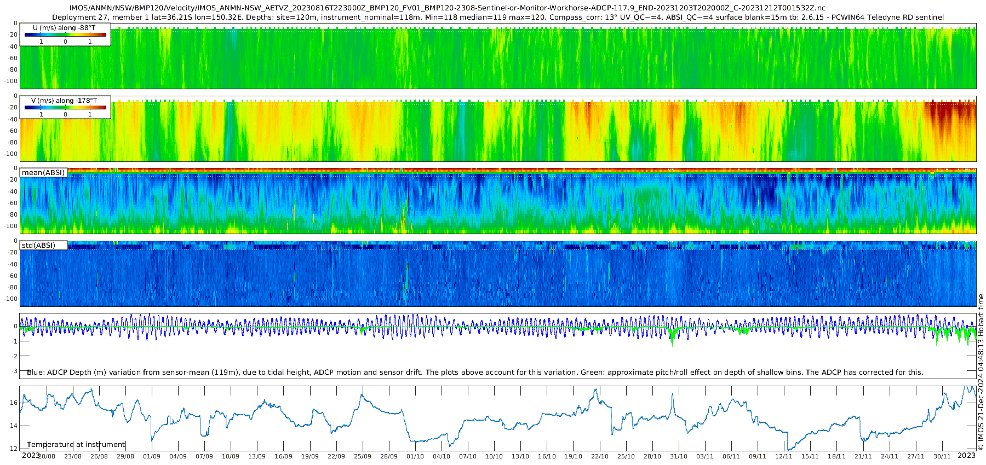This screenshot has height=465, width=986.
Task: Click the 15/11 date tick label
Action: (x=810, y=456)
